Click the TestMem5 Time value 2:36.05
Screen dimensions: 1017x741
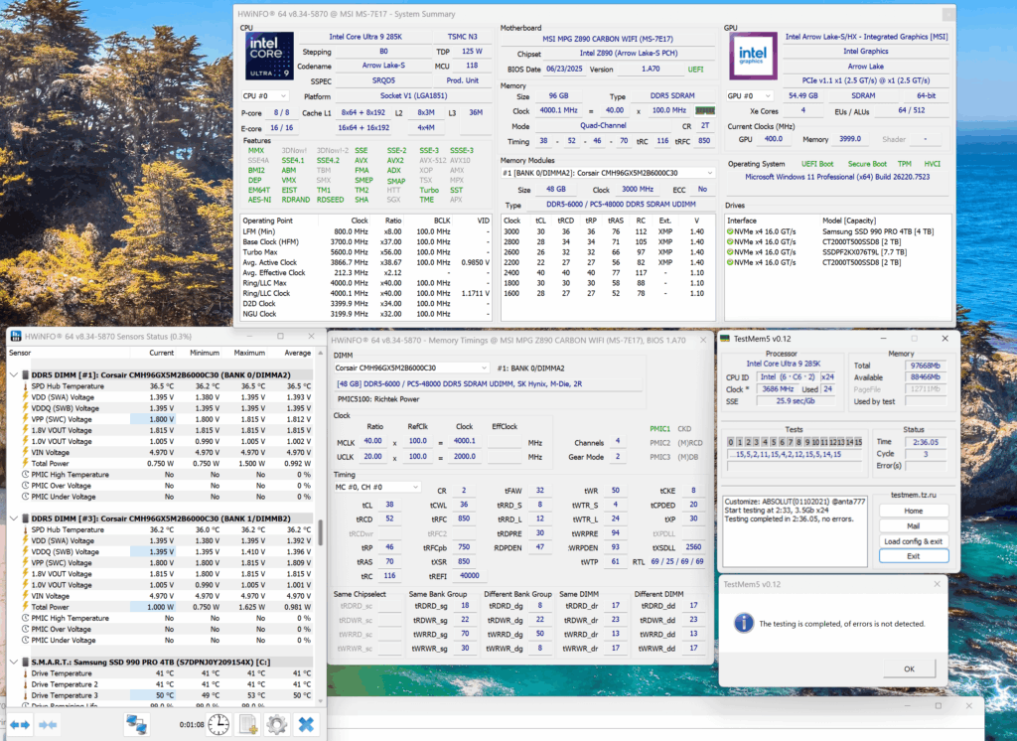926,442
